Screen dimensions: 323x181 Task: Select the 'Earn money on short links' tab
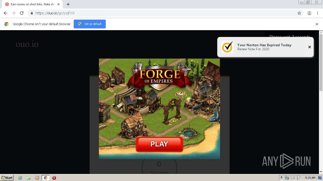pyautogui.click(x=32, y=4)
